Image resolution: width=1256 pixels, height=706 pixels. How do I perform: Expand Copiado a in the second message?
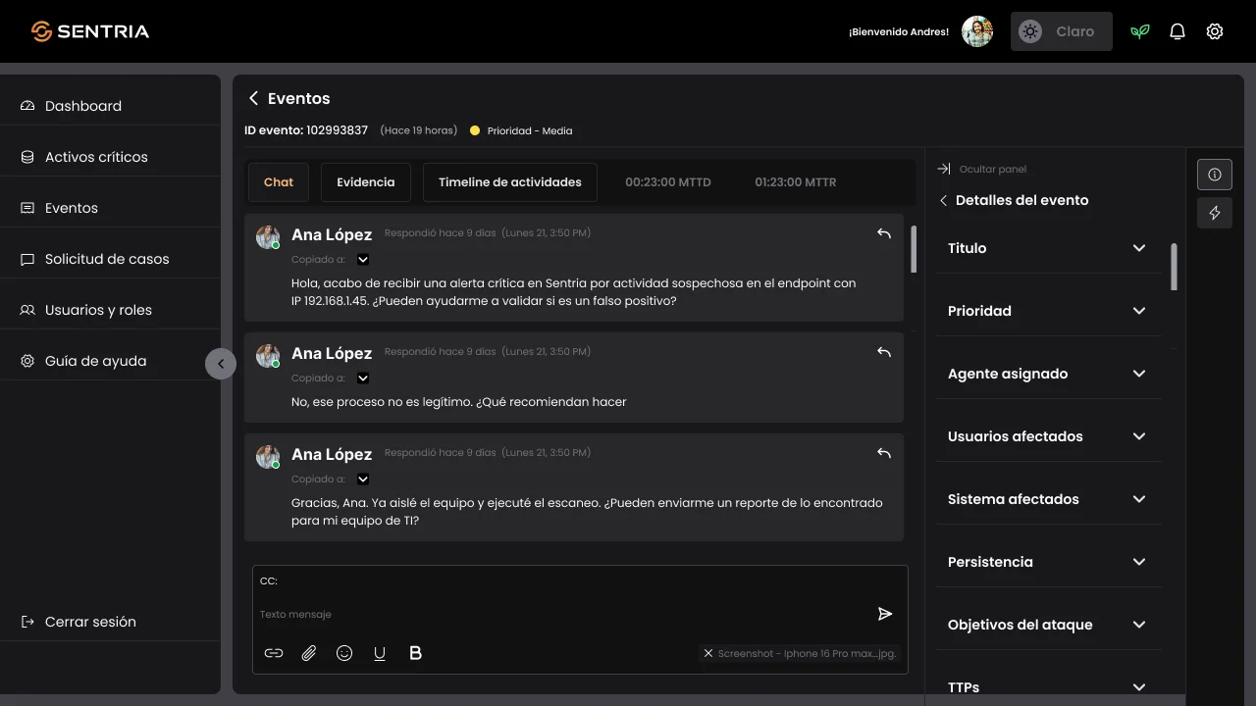tap(363, 378)
